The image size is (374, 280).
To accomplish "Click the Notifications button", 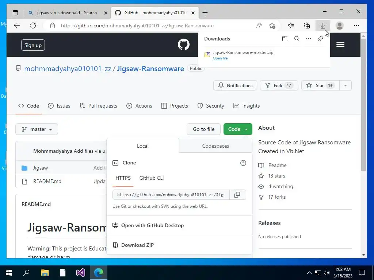I will tap(235, 85).
